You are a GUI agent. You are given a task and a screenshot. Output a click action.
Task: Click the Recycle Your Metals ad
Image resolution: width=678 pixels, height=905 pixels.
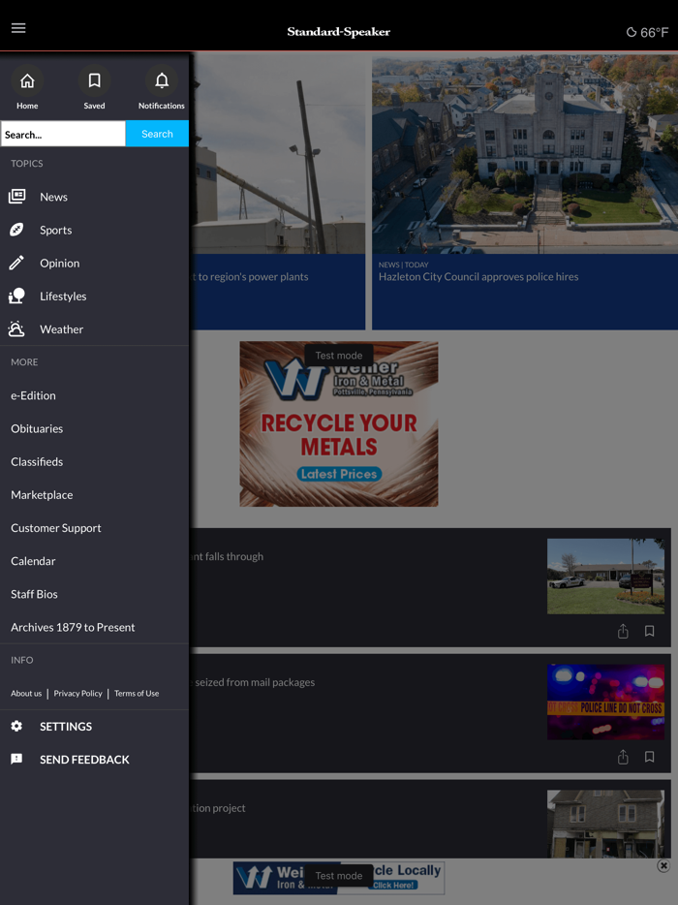pos(339,423)
